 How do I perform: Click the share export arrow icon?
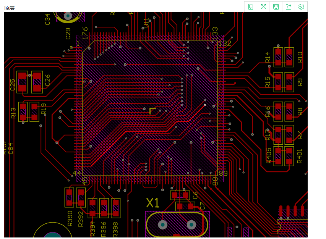(289, 7)
